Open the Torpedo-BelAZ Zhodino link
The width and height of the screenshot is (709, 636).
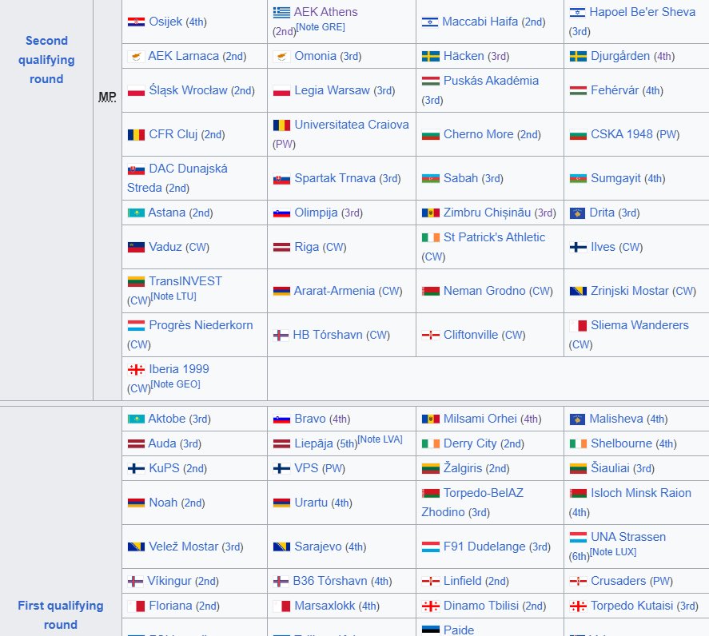click(472, 503)
